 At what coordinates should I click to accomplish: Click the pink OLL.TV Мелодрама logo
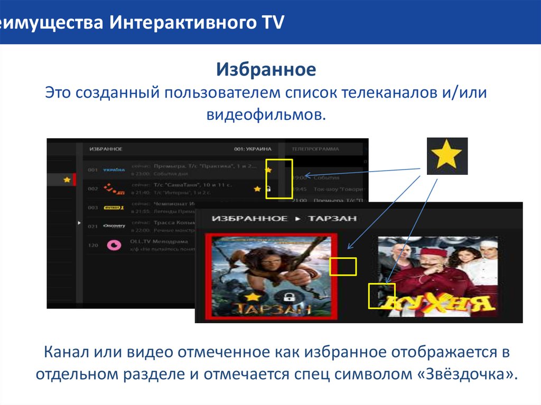pyautogui.click(x=114, y=245)
